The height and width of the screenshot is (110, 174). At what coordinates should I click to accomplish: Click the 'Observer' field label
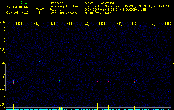pos(56,3)
